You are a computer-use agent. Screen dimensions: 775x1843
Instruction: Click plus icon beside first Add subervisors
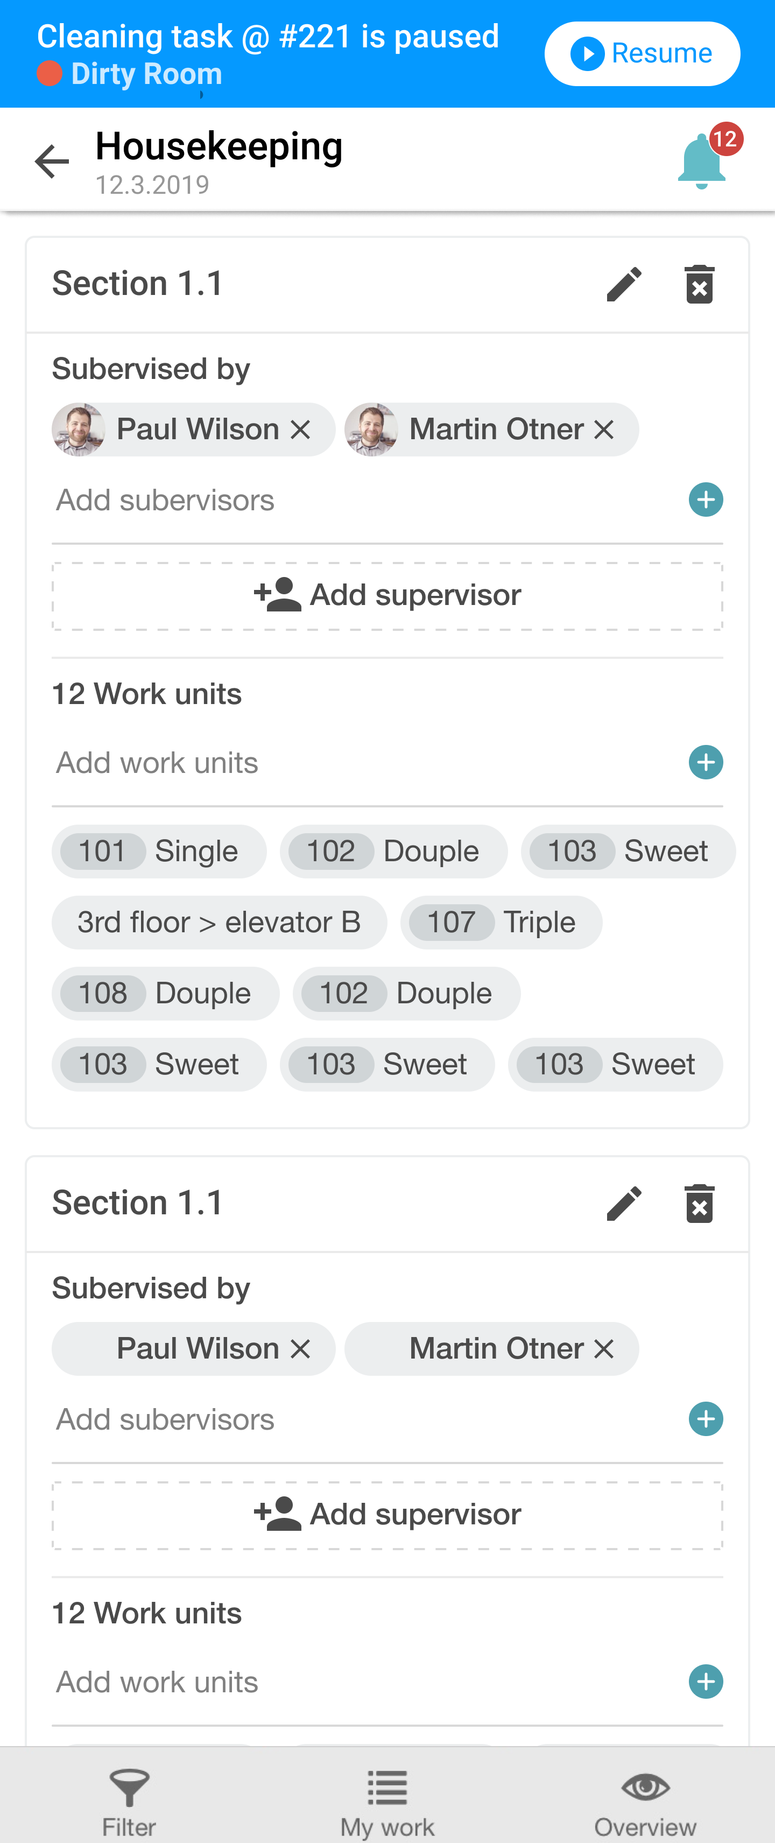tap(706, 500)
